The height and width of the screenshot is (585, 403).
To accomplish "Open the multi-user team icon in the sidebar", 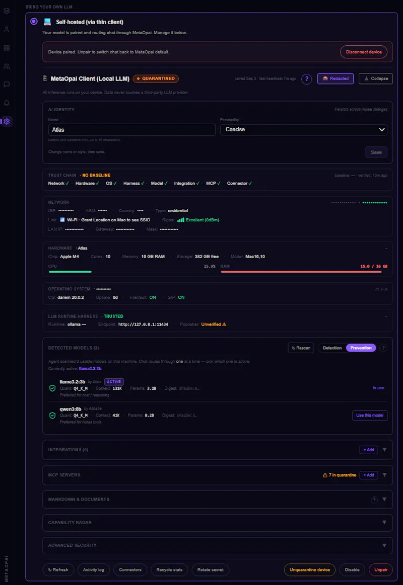I will point(7,66).
